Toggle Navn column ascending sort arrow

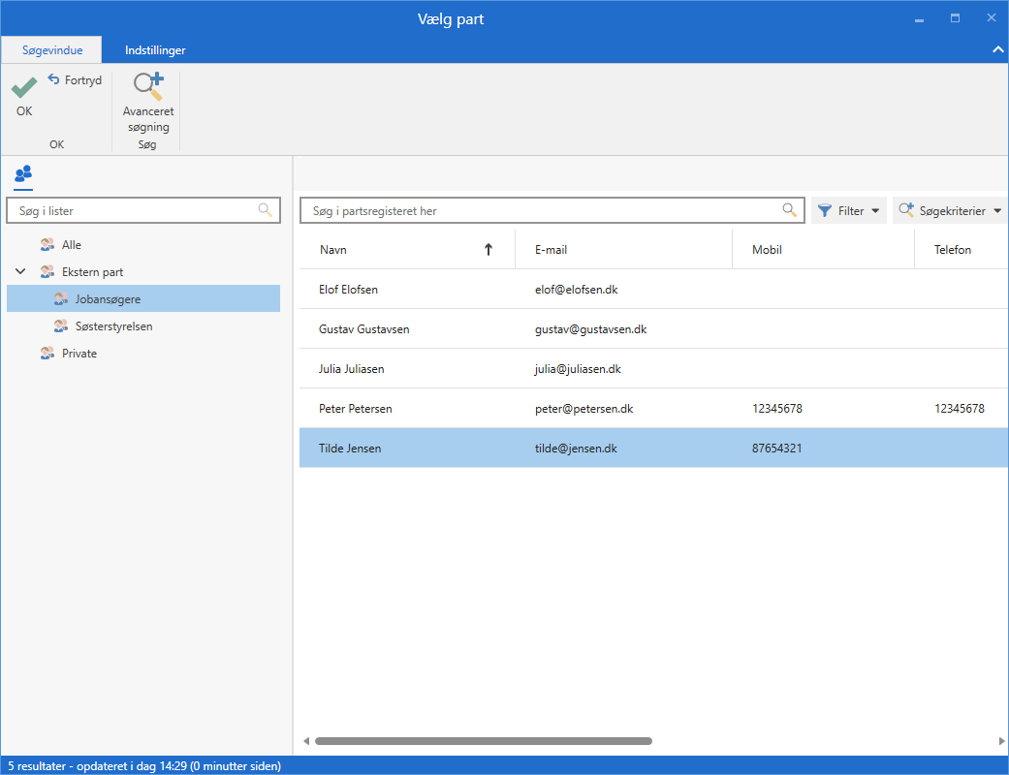click(489, 250)
